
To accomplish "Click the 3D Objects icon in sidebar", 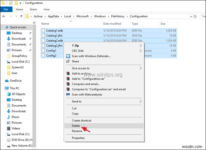I will pos(9,94).
